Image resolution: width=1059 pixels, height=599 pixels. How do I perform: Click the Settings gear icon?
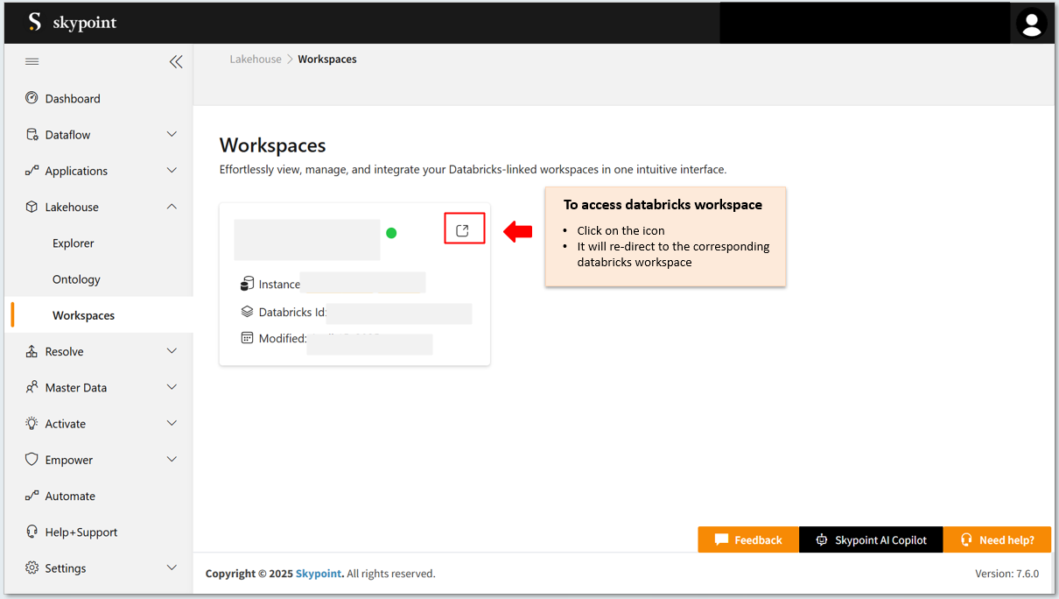click(x=32, y=567)
